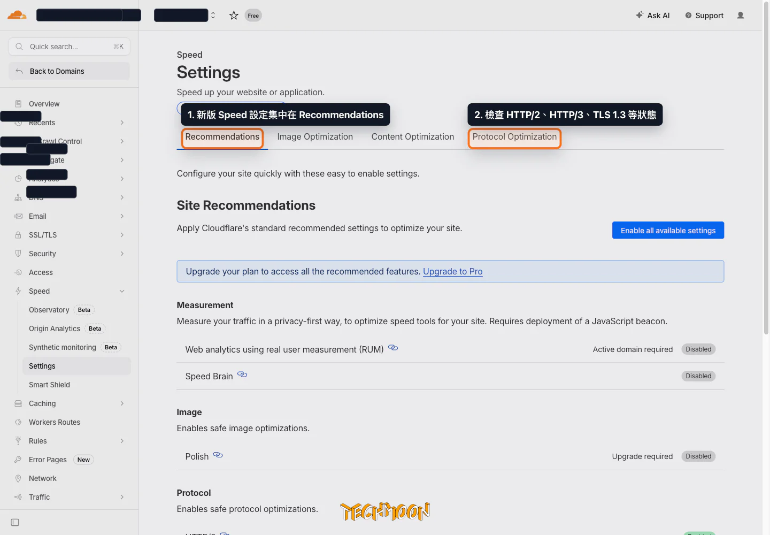Screen dimensions: 770x535
Task: Open Origin Analytics in the sidebar
Action: (55, 328)
